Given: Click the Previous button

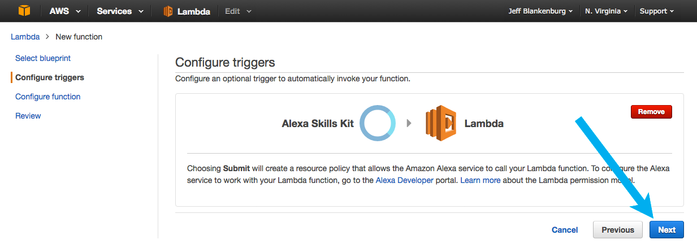Looking at the screenshot, I should click(x=618, y=230).
